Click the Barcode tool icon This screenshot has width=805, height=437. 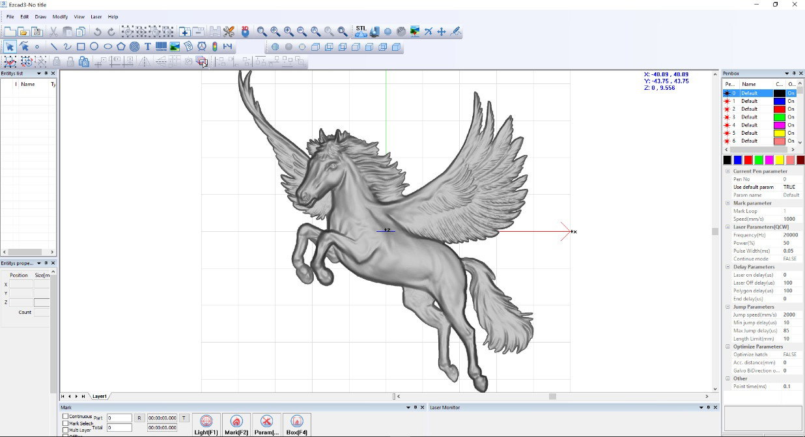click(x=161, y=46)
